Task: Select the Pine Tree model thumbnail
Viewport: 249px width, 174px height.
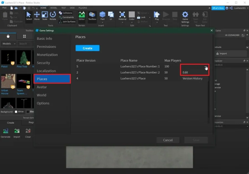Action: coord(24,58)
